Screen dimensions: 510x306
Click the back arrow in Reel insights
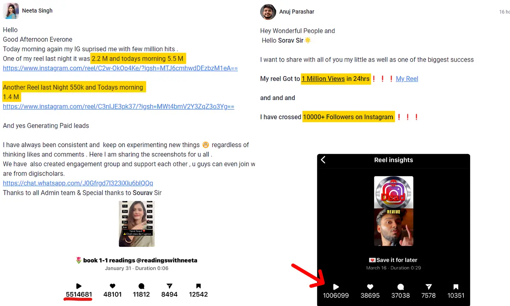pos(323,160)
